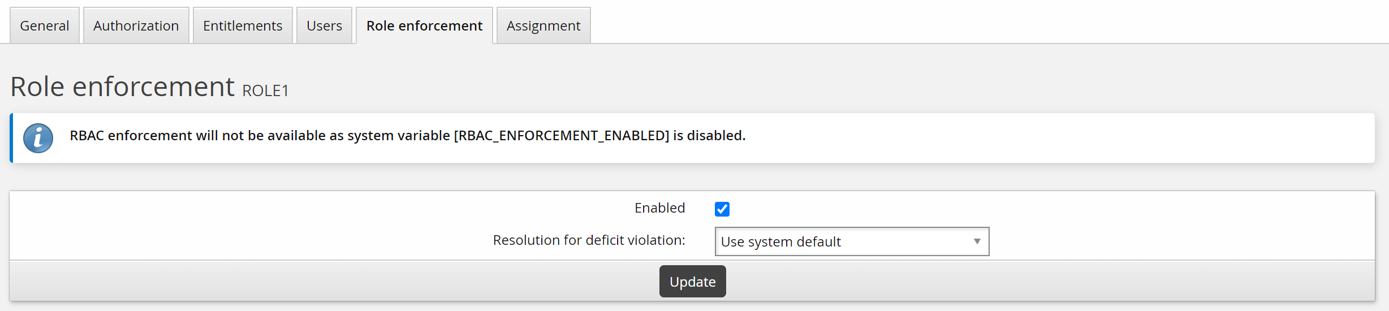Switch to the Authorization tab
Image resolution: width=1389 pixels, height=311 pixels.
pyautogui.click(x=136, y=26)
